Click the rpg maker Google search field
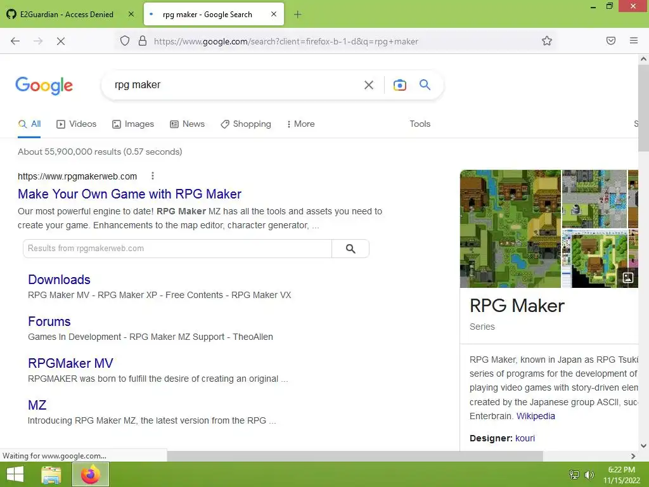Screen dimensions: 649x487 [x=236, y=85]
